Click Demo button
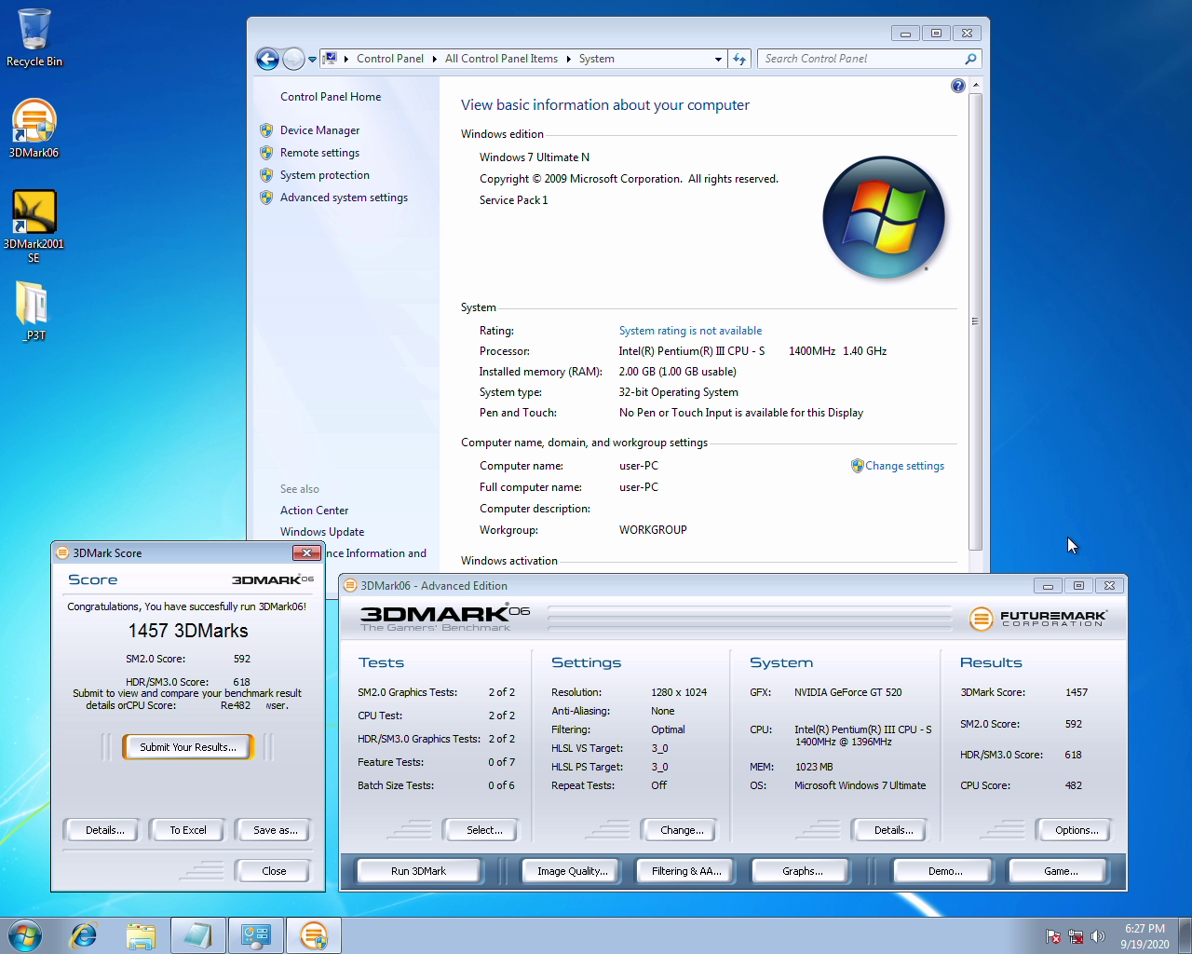Screen dimensions: 1192x954 point(945,871)
